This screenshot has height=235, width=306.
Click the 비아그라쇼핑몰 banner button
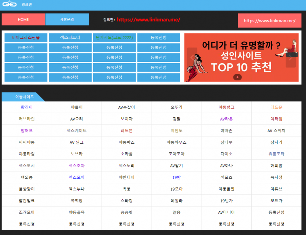[26, 37]
